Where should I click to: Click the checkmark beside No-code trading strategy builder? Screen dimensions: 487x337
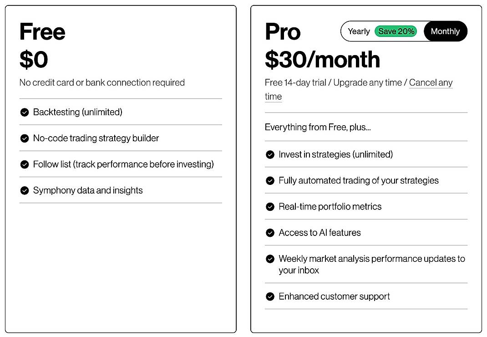(x=25, y=138)
